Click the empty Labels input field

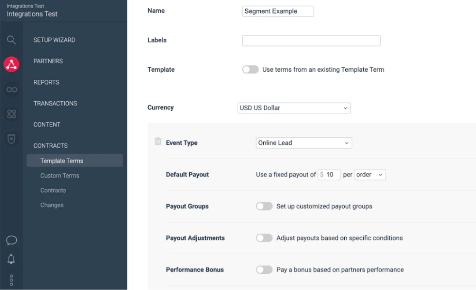(311, 40)
